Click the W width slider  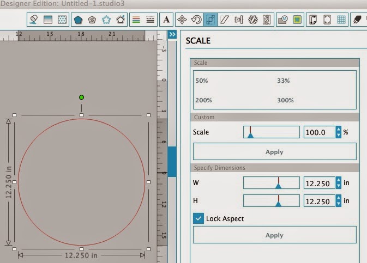coord(272,183)
